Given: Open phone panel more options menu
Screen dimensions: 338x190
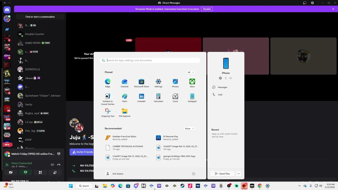Looking at the screenshot, I should click(239, 174).
